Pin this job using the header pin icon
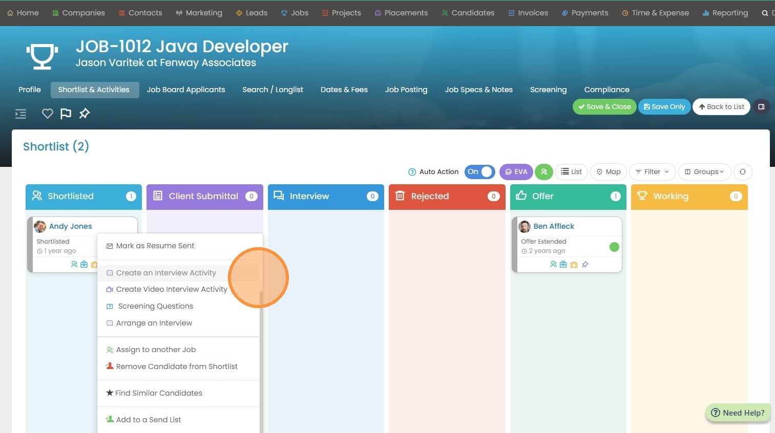 [x=85, y=114]
